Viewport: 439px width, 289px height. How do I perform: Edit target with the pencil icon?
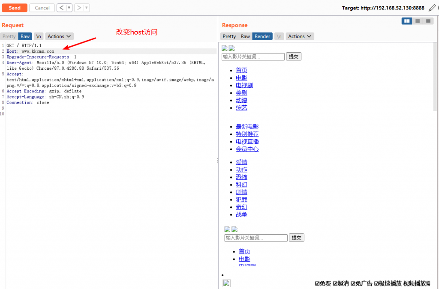point(432,8)
